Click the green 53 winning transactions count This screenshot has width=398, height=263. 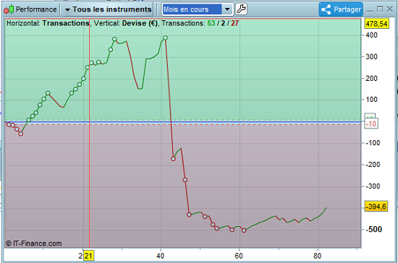coord(211,23)
